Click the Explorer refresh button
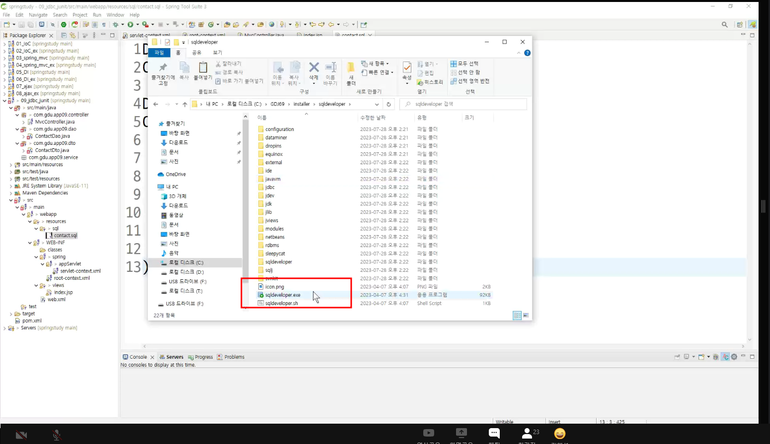 point(389,104)
